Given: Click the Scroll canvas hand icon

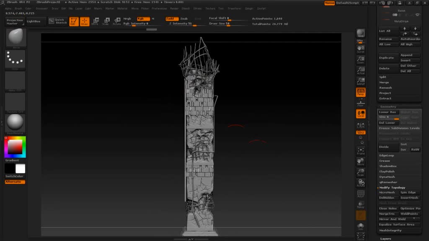Looking at the screenshot, I should click(x=360, y=49).
